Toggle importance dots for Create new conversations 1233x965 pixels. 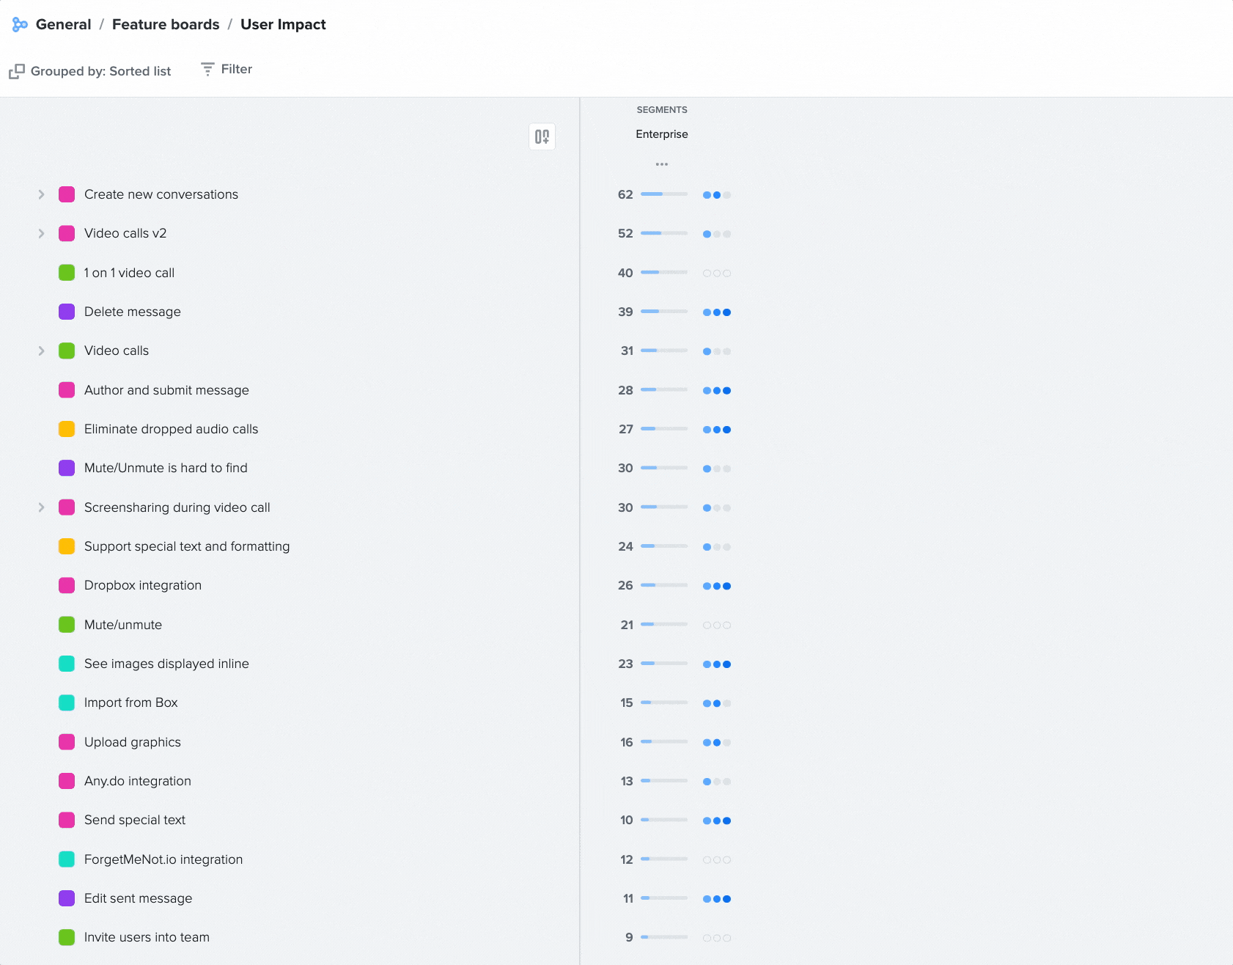pyautogui.click(x=717, y=195)
